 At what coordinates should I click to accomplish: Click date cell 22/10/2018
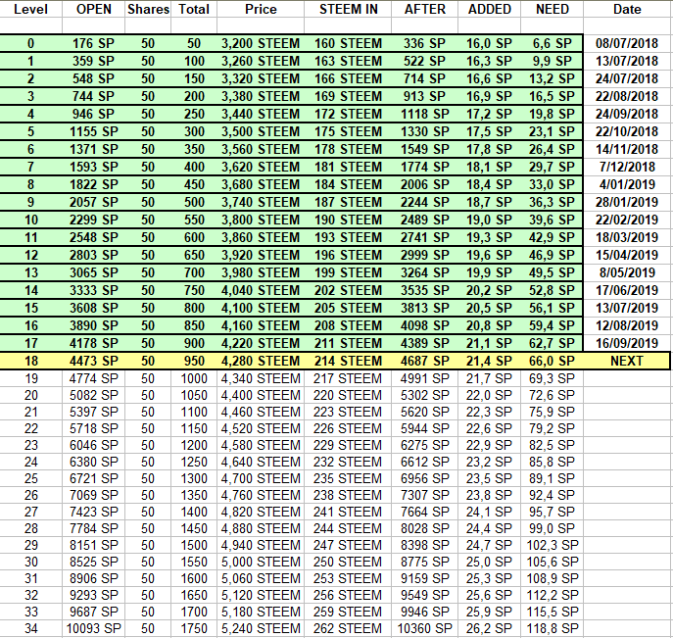click(627, 131)
